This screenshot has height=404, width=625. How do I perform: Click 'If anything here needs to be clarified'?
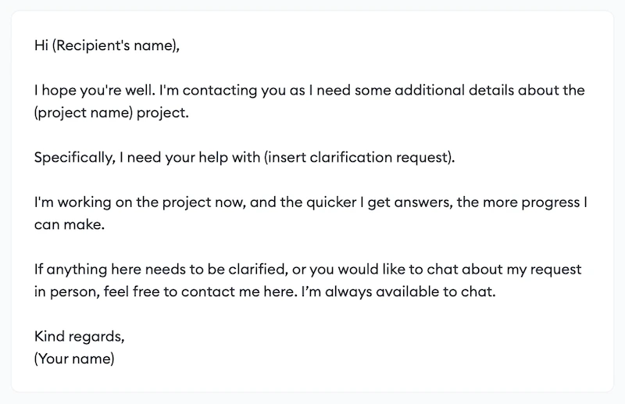[x=161, y=270]
